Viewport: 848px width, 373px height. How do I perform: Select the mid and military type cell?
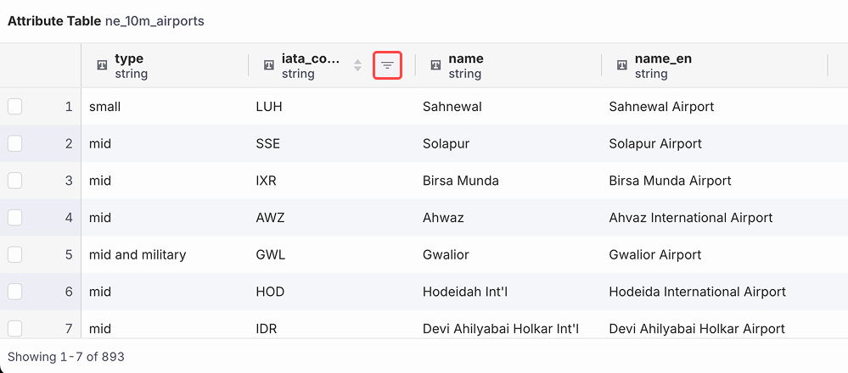(x=138, y=254)
